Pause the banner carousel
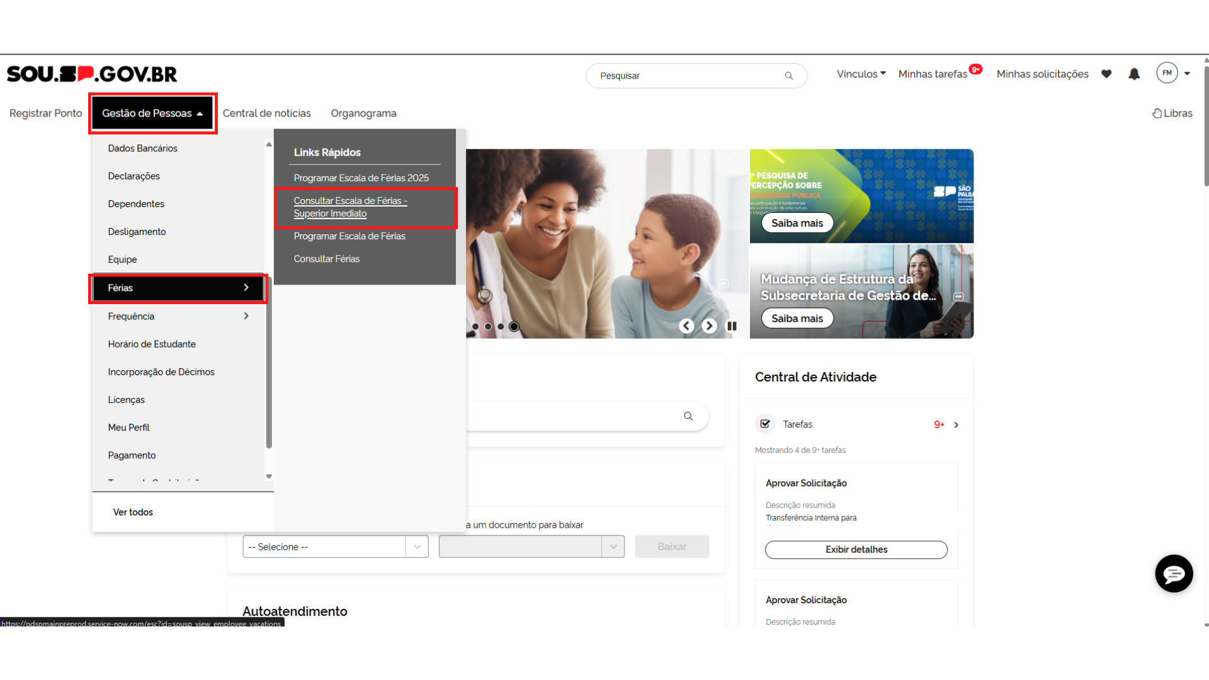Screen dimensions: 1209x680 [732, 326]
